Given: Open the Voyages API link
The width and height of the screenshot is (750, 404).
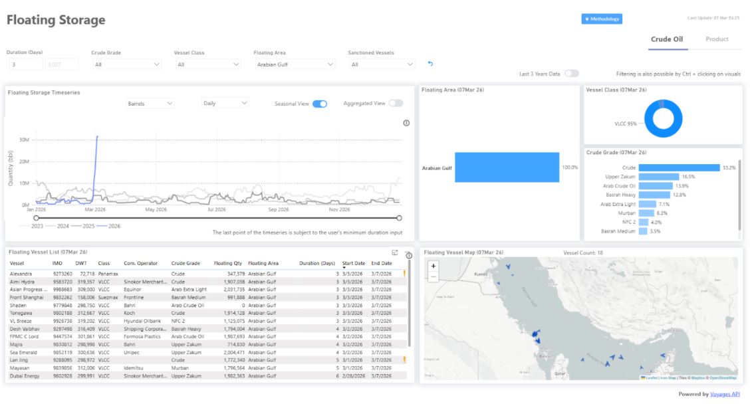Looking at the screenshot, I should coord(726,394).
